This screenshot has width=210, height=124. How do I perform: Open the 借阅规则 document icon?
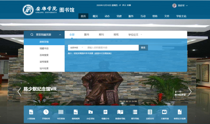tap(76, 112)
